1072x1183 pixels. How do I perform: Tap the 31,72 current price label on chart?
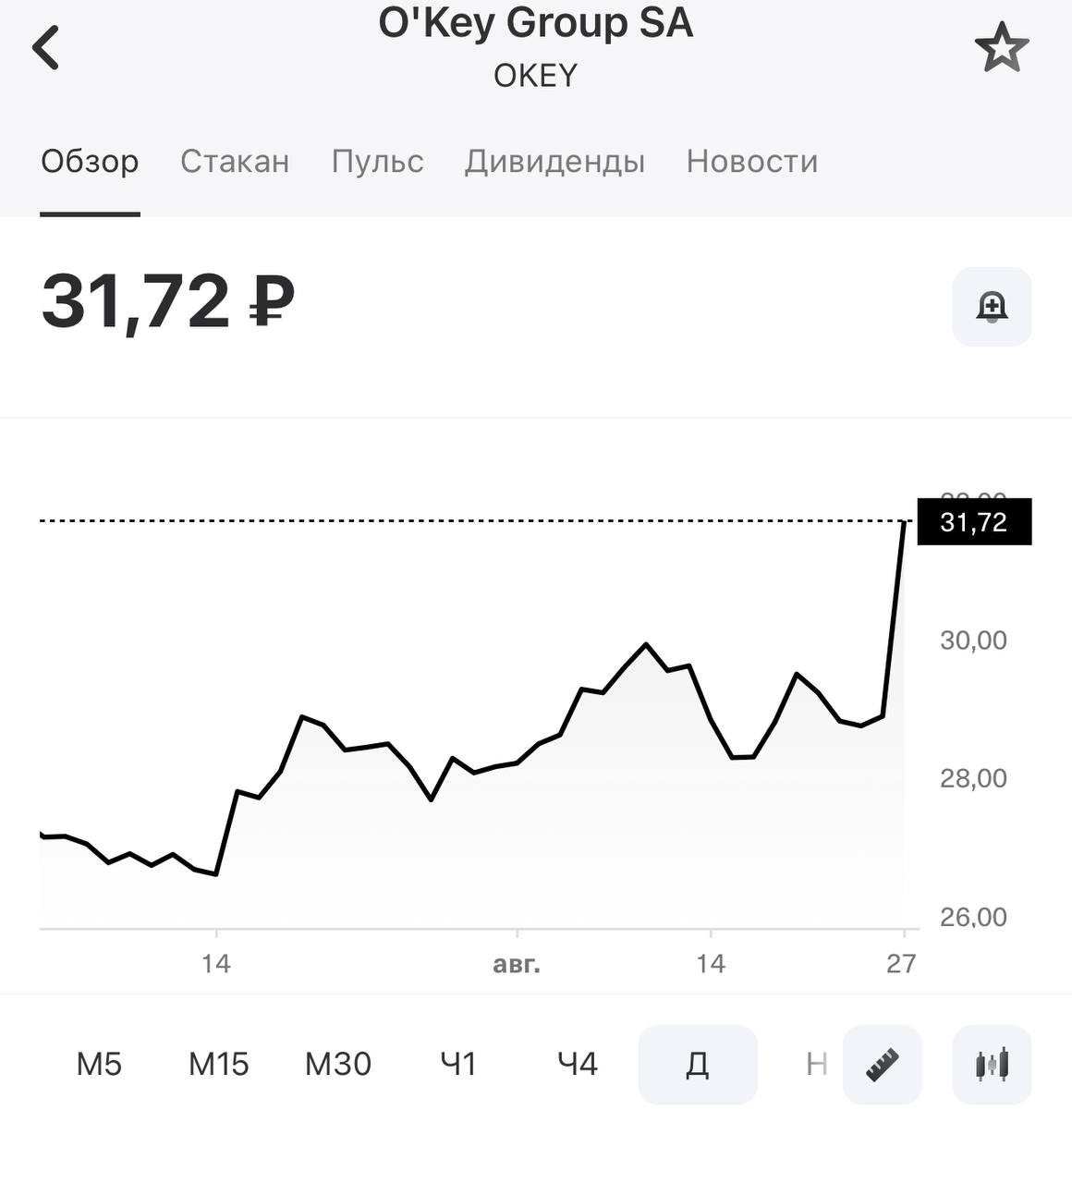click(x=973, y=522)
